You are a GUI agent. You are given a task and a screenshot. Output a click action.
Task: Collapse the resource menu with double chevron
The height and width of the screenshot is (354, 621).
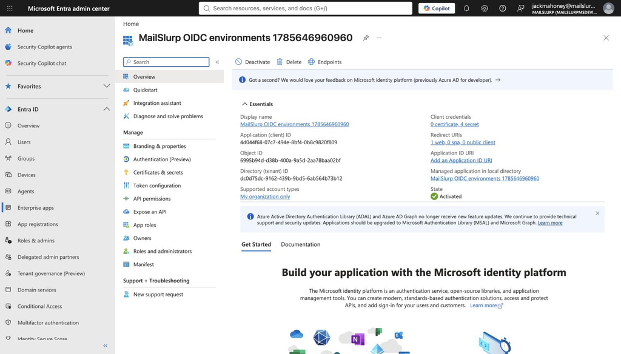coord(217,62)
